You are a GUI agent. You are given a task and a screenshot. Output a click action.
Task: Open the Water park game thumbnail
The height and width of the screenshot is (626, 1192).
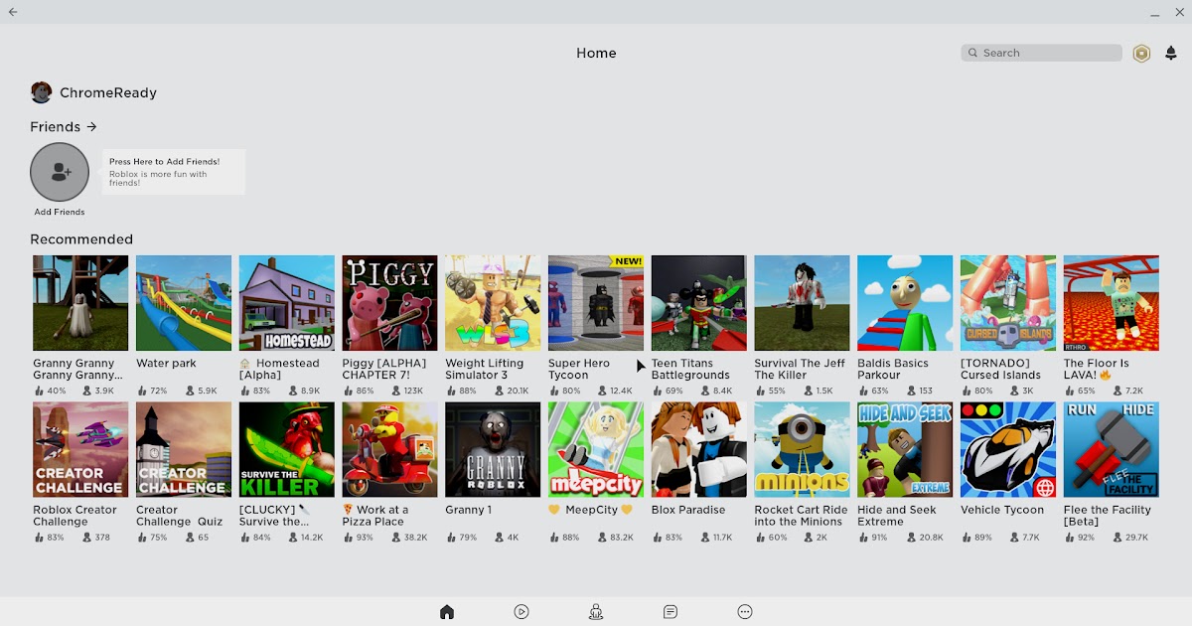[x=184, y=303]
